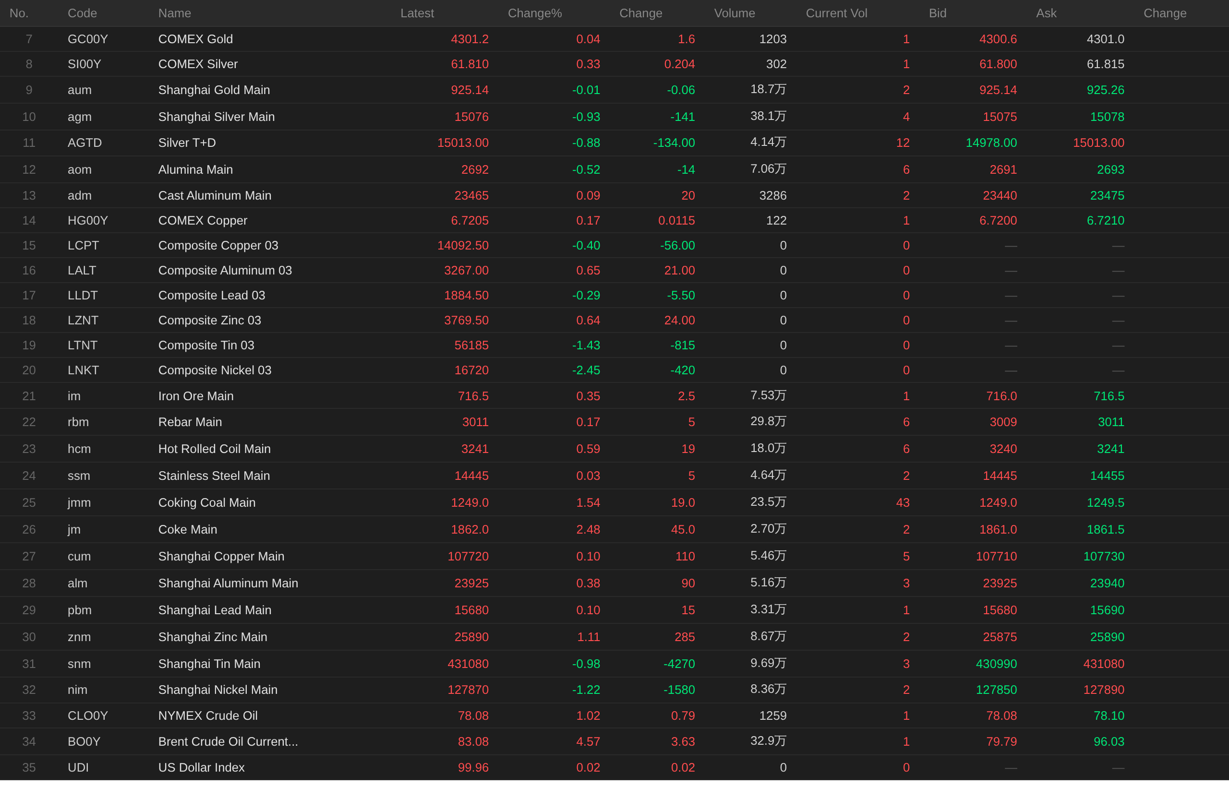Sort by the Latest column header

pyautogui.click(x=417, y=13)
